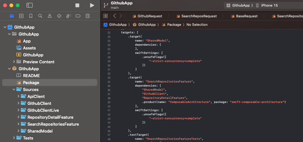Viewport: 303px width, 142px height.
Task: Click "ComposableArchitecture" product name string
Action: pos(190,102)
